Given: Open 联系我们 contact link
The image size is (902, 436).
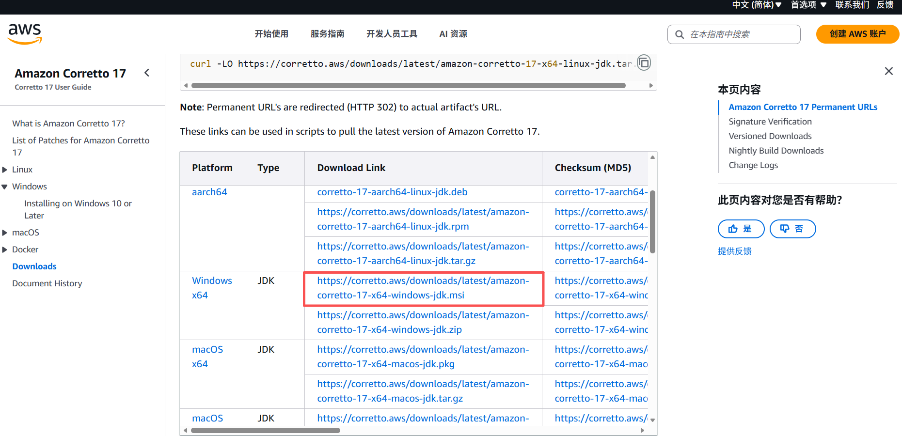Looking at the screenshot, I should [852, 5].
